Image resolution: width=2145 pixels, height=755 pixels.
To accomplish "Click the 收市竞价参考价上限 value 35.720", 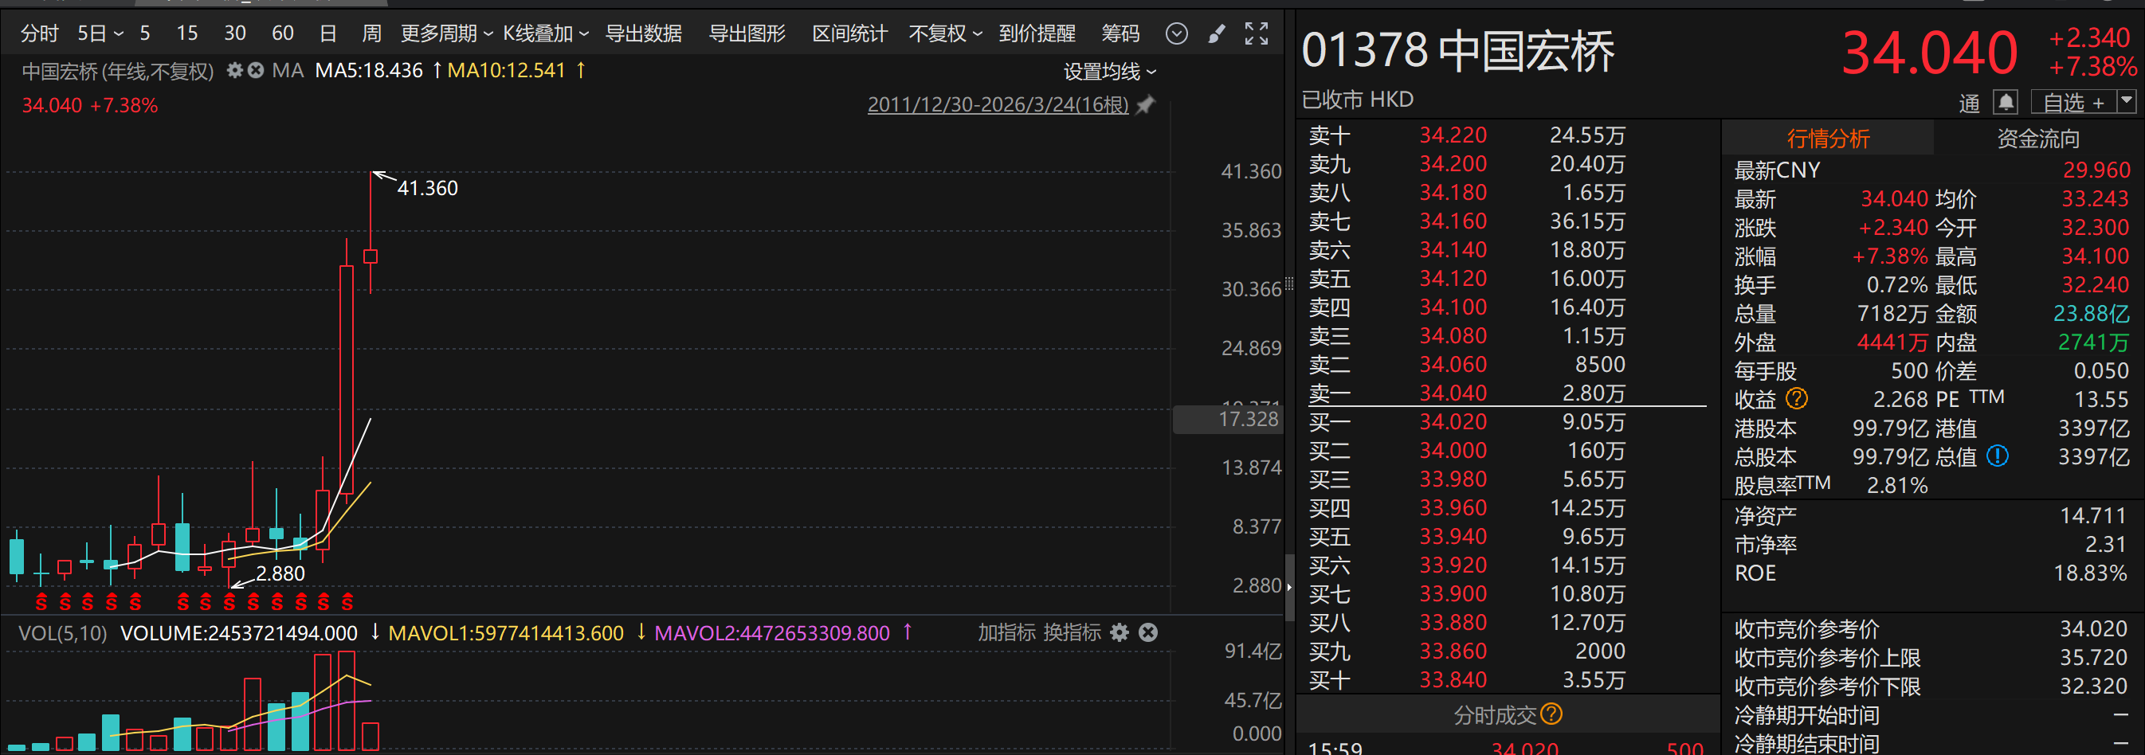I will pos(2093,658).
